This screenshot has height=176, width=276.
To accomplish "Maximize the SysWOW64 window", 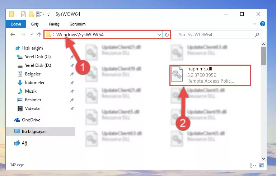I will click(242, 14).
